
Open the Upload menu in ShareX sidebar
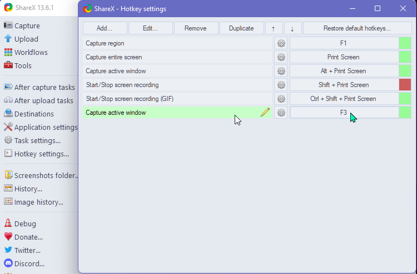[x=21, y=39]
